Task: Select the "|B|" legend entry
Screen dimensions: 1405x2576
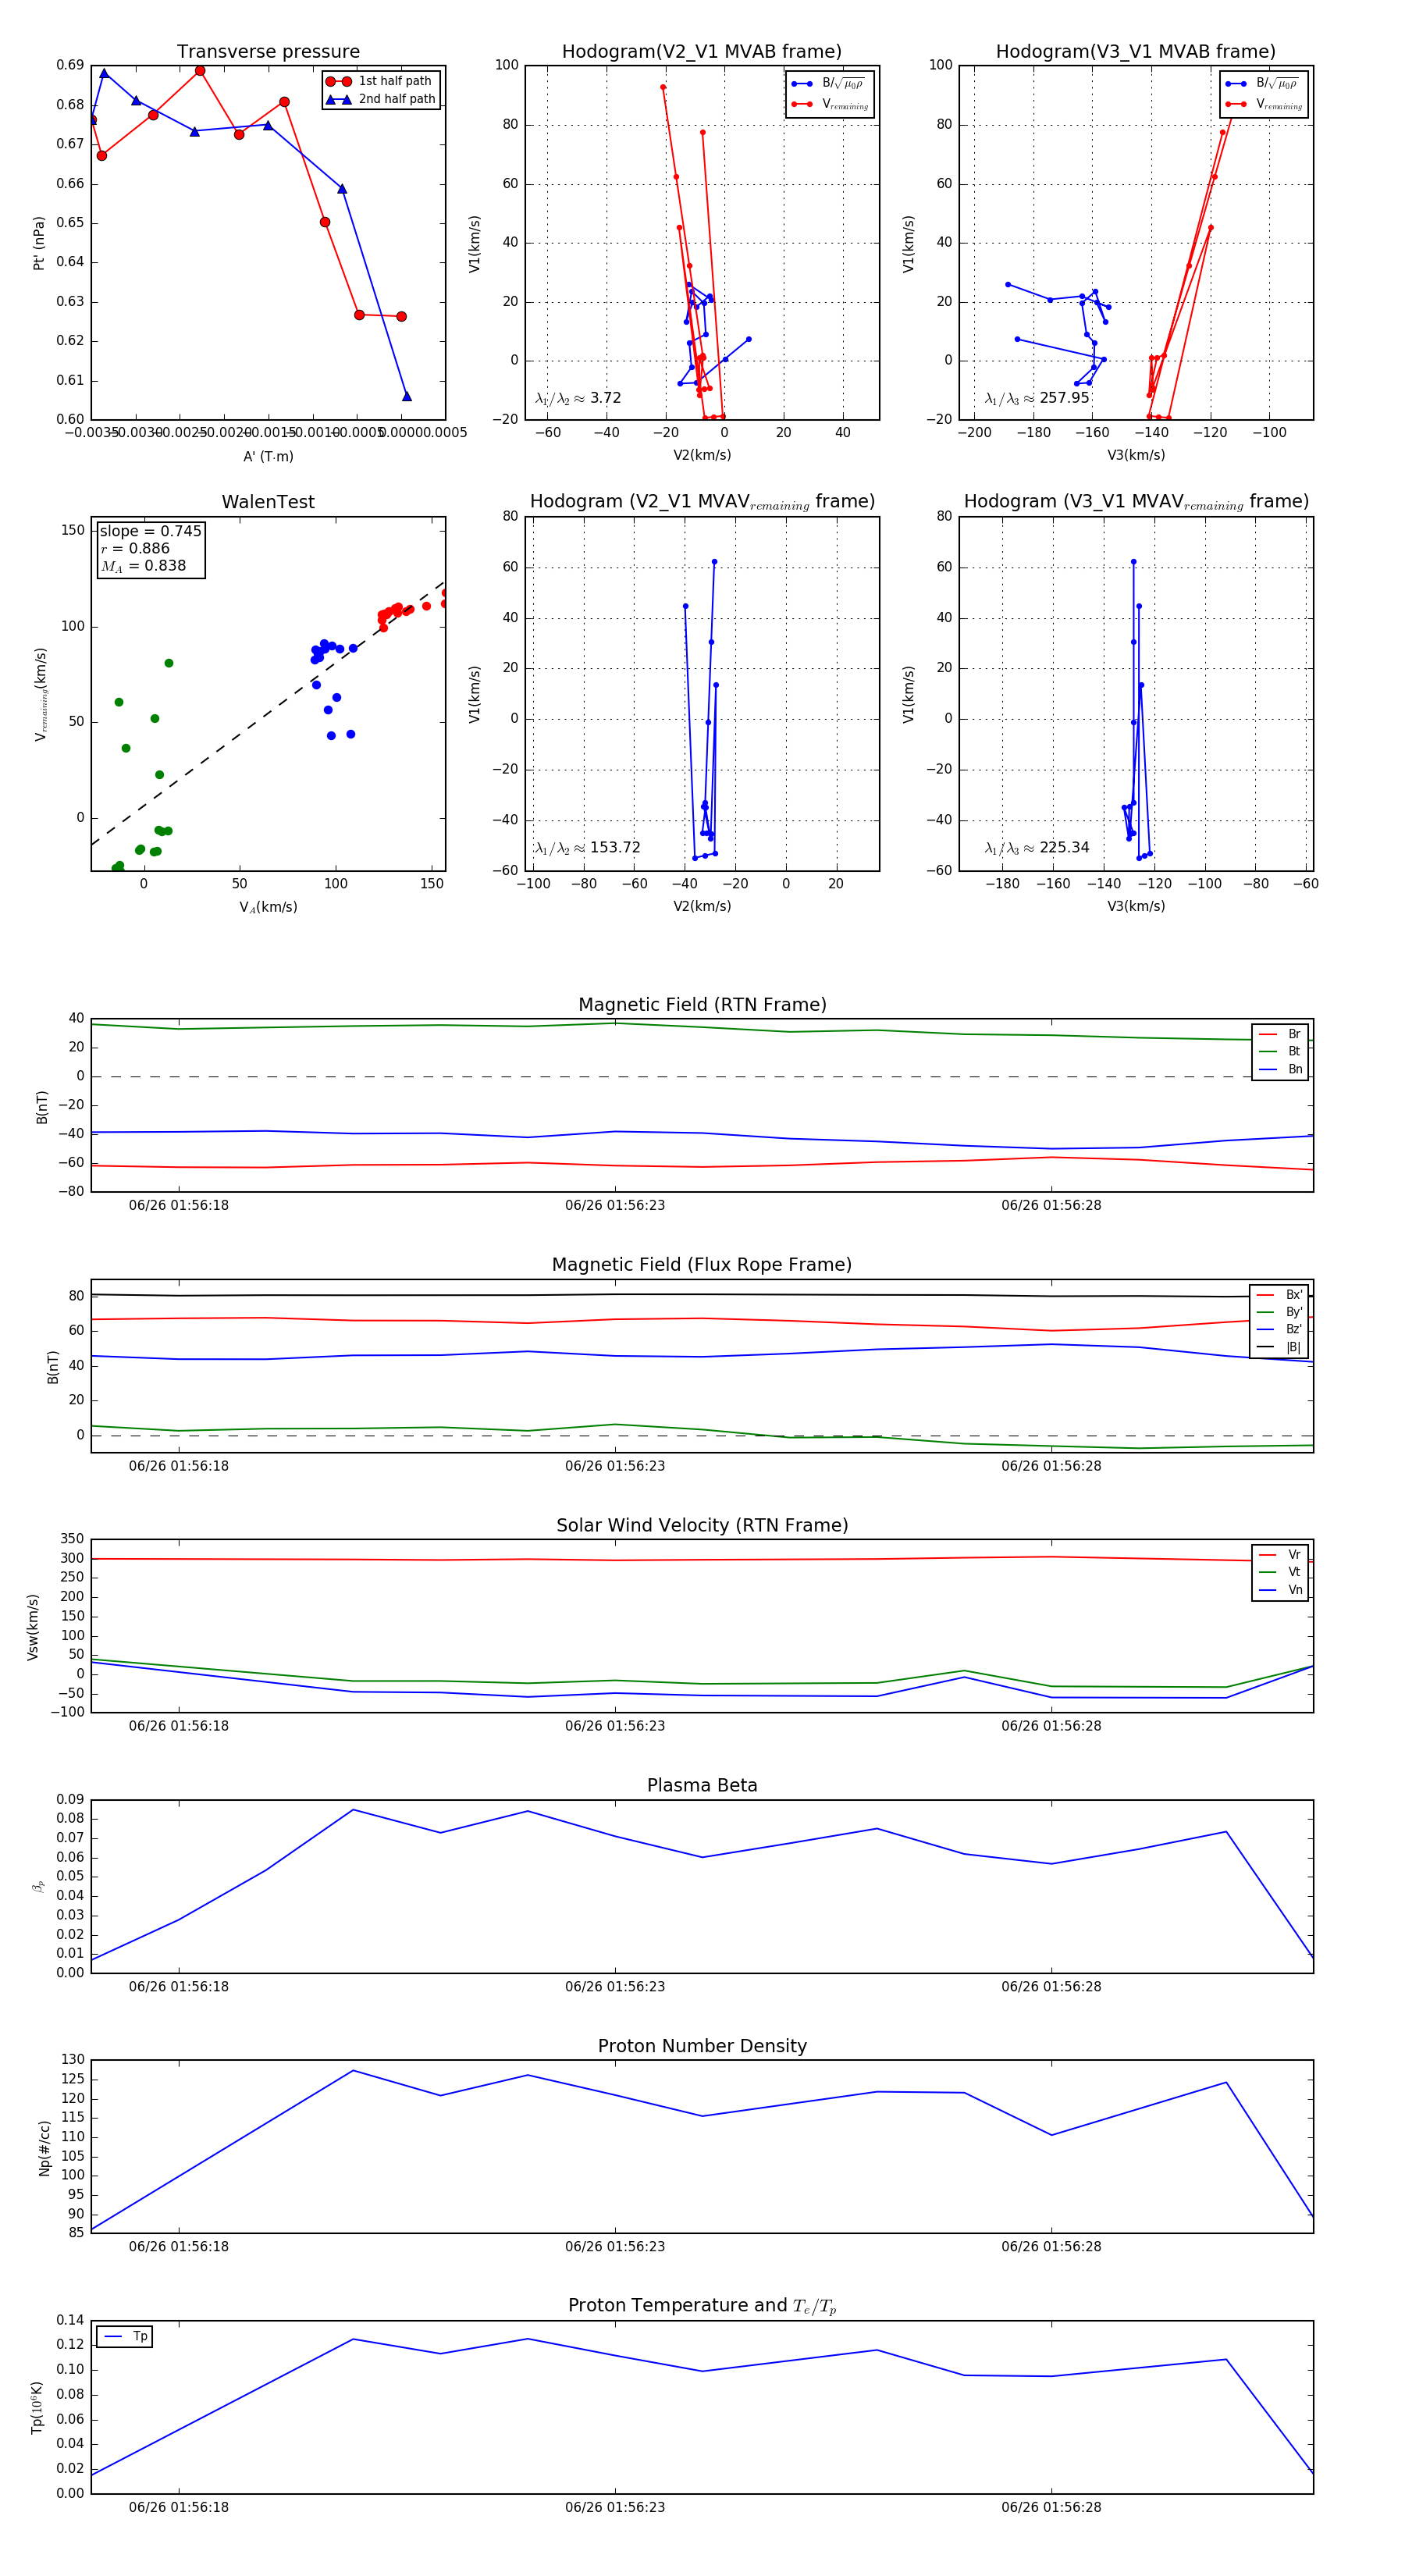Action: point(1279,1347)
